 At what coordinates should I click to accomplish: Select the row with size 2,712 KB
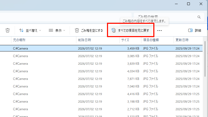(101, 109)
